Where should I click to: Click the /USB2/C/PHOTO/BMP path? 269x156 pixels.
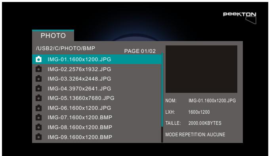65,48
